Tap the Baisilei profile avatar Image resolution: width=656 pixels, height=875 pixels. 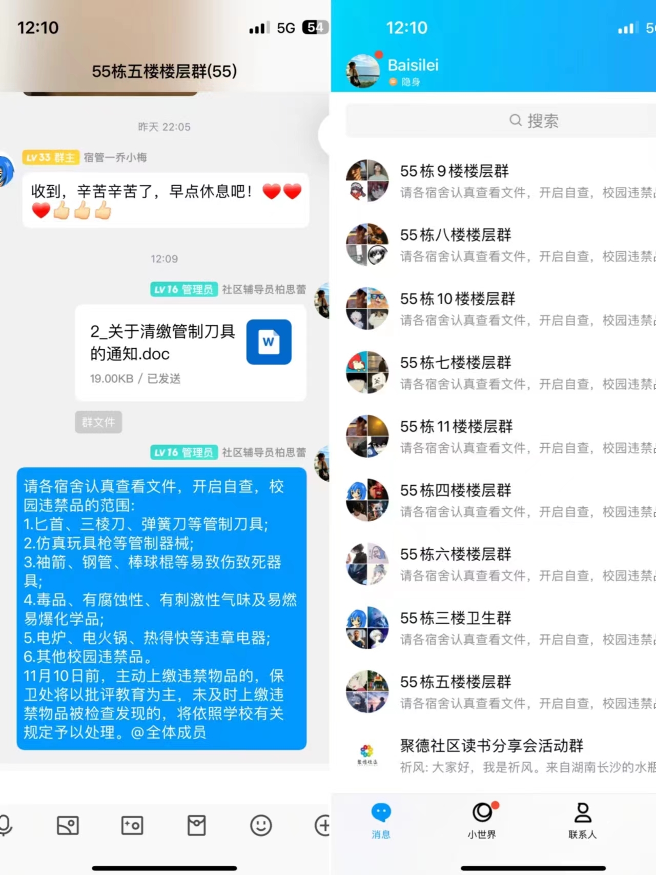click(x=363, y=70)
